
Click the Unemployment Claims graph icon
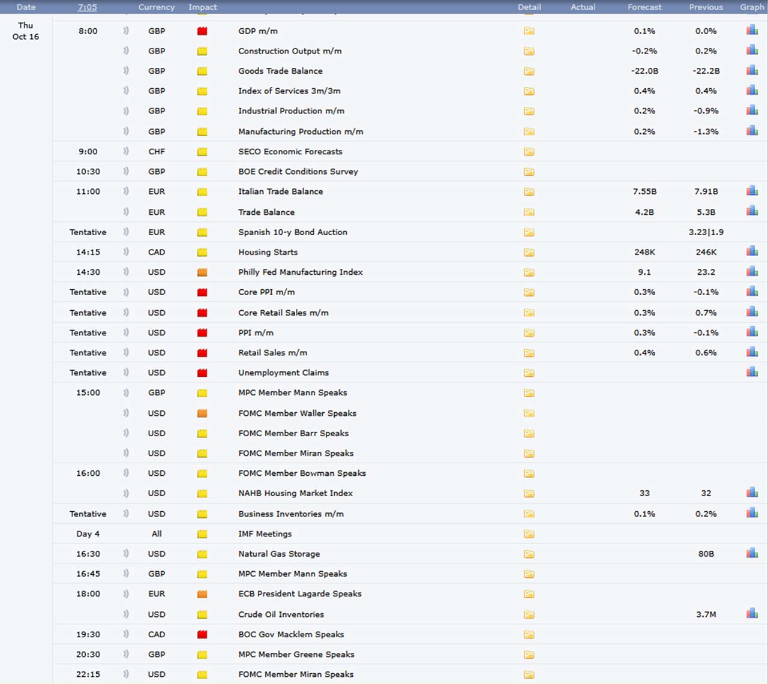click(752, 373)
